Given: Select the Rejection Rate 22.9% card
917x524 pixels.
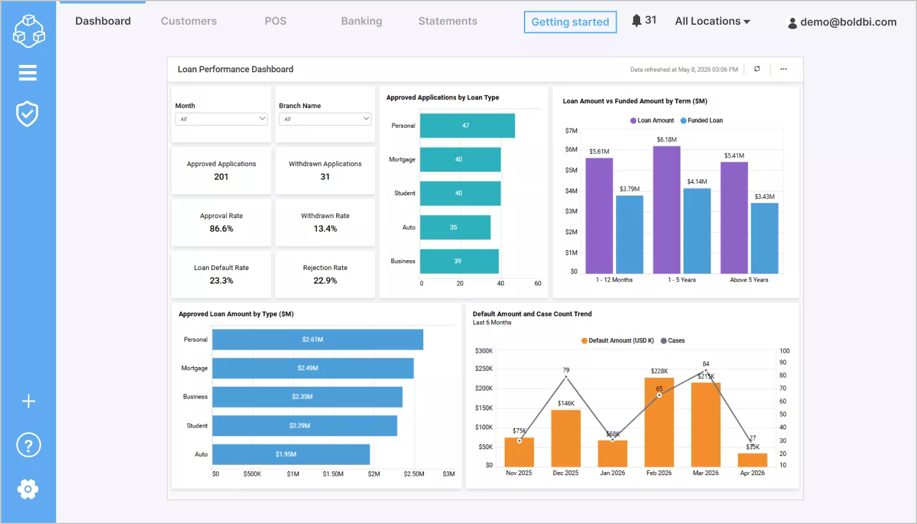Looking at the screenshot, I should pyautogui.click(x=325, y=274).
